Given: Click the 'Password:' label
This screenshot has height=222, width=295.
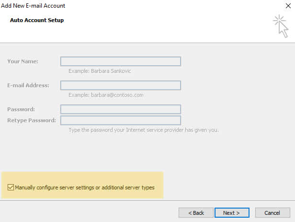Looking at the screenshot, I should pos(21,109).
